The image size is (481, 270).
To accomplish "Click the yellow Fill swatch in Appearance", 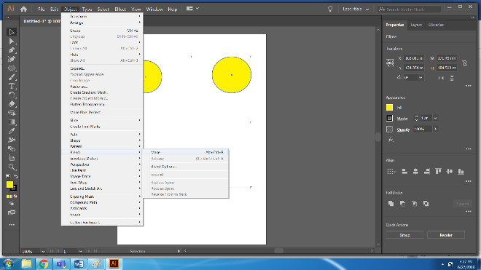I will (x=390, y=107).
